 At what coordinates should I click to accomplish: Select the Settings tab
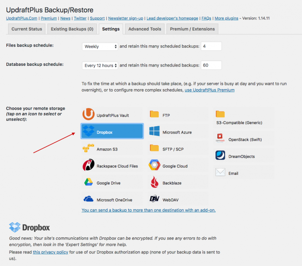point(111,29)
